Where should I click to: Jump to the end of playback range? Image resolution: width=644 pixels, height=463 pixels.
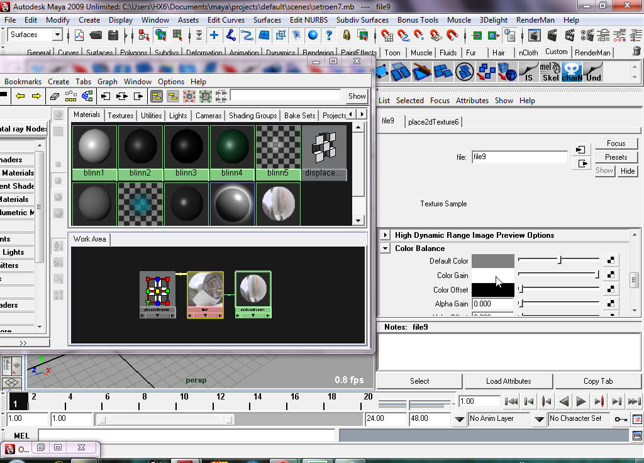[x=634, y=401]
